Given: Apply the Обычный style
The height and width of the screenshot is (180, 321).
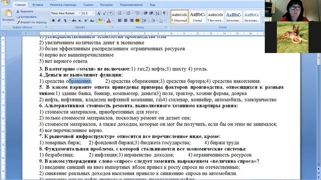Looking at the screenshot, I should pos(180,16).
